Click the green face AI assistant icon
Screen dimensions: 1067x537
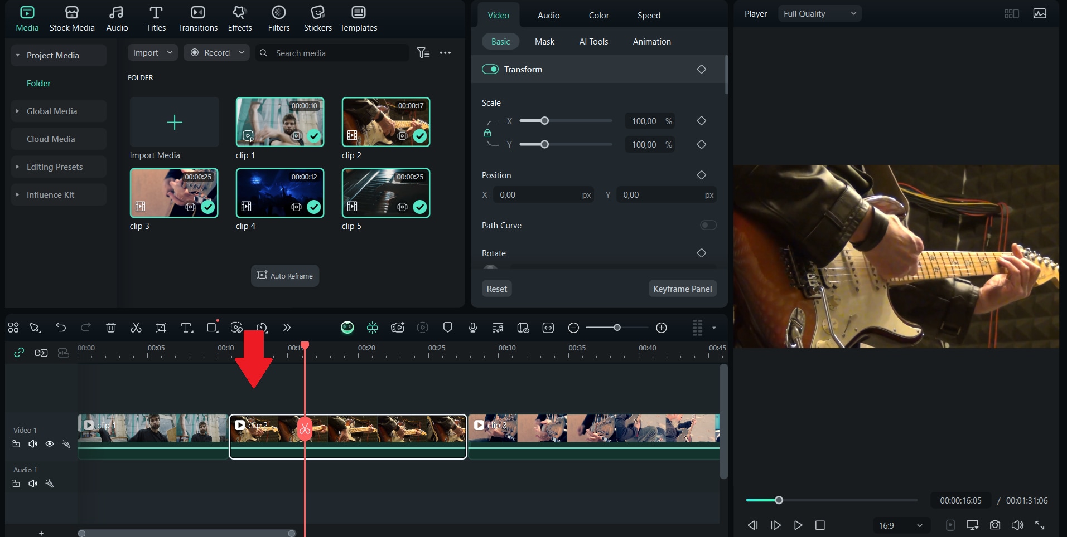(347, 328)
